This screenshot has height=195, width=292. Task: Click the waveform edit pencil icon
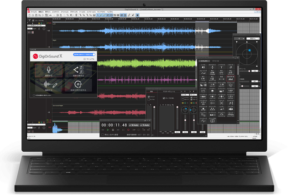click(48, 85)
